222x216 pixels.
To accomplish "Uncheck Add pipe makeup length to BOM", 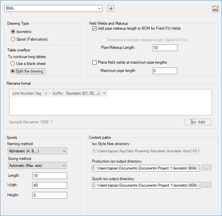I will 95,29.
